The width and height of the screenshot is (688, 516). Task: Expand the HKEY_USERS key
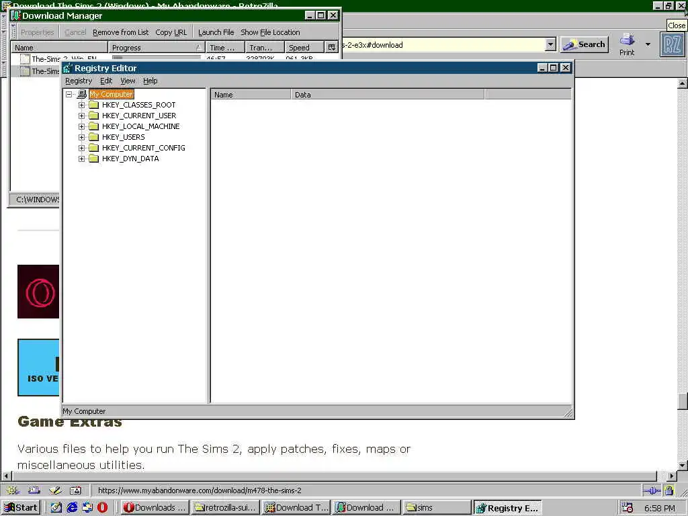click(81, 137)
